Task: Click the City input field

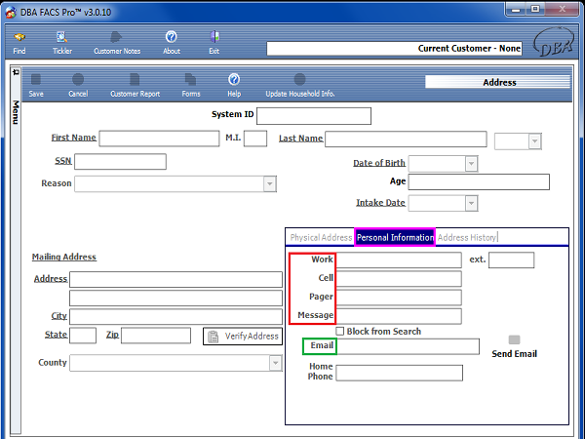Action: pos(175,316)
